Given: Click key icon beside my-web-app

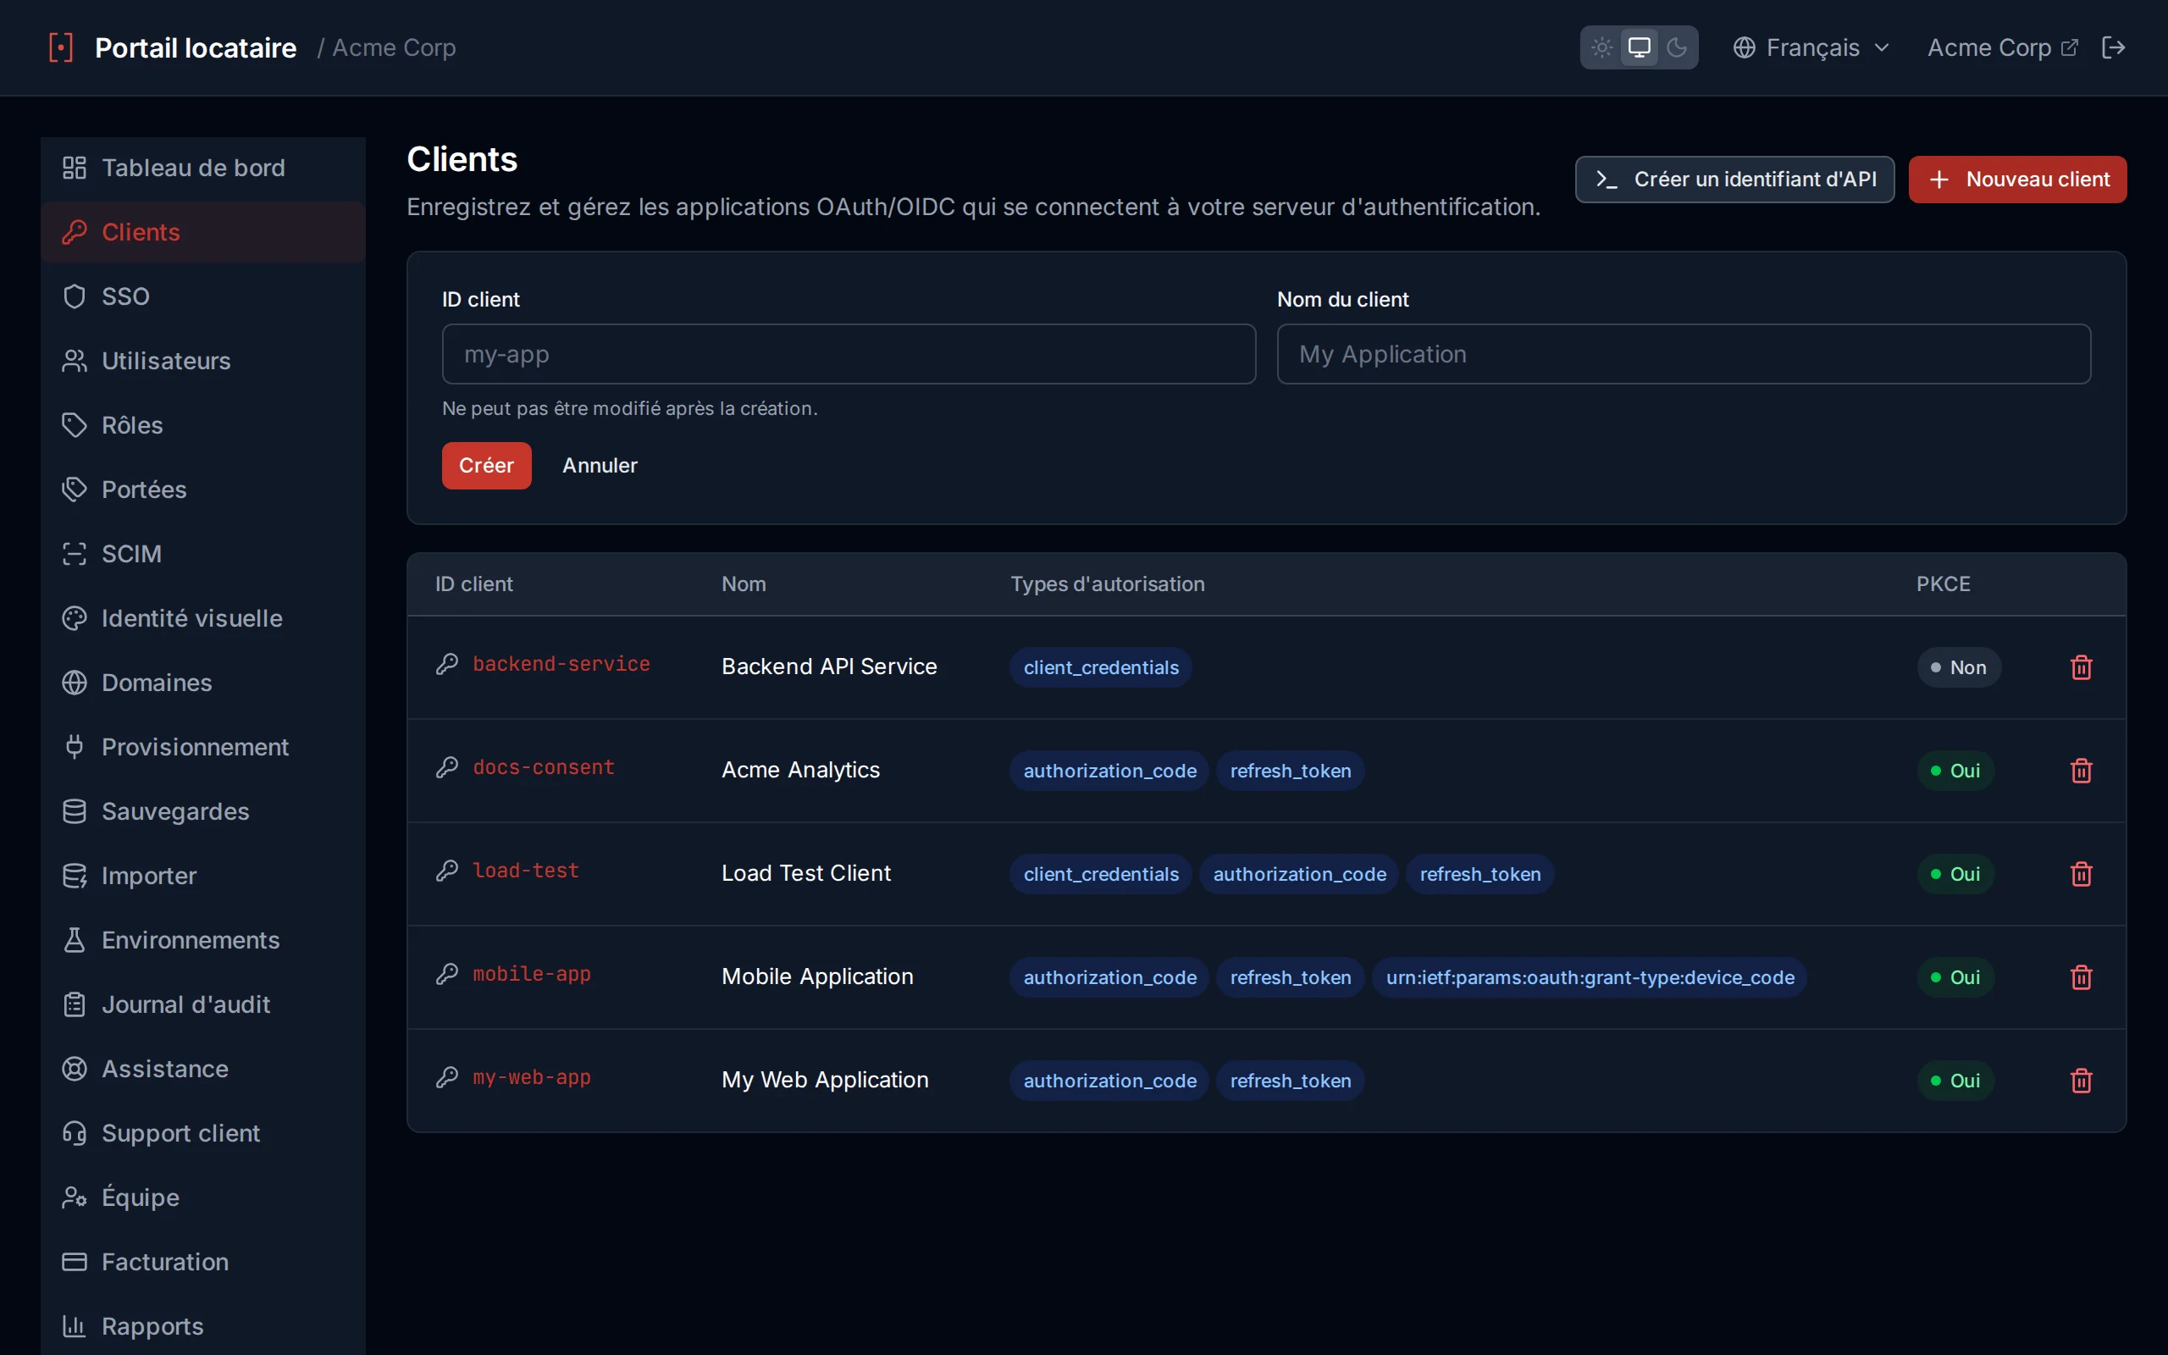Looking at the screenshot, I should (x=447, y=1077).
